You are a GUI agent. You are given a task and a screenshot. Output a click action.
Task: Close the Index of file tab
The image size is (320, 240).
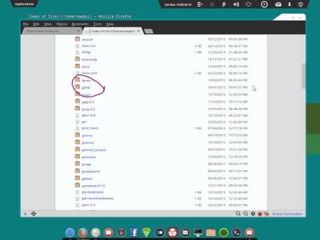coord(139,31)
